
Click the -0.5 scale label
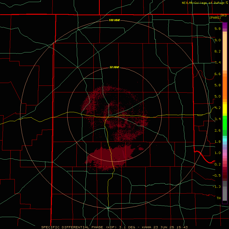click(217, 175)
